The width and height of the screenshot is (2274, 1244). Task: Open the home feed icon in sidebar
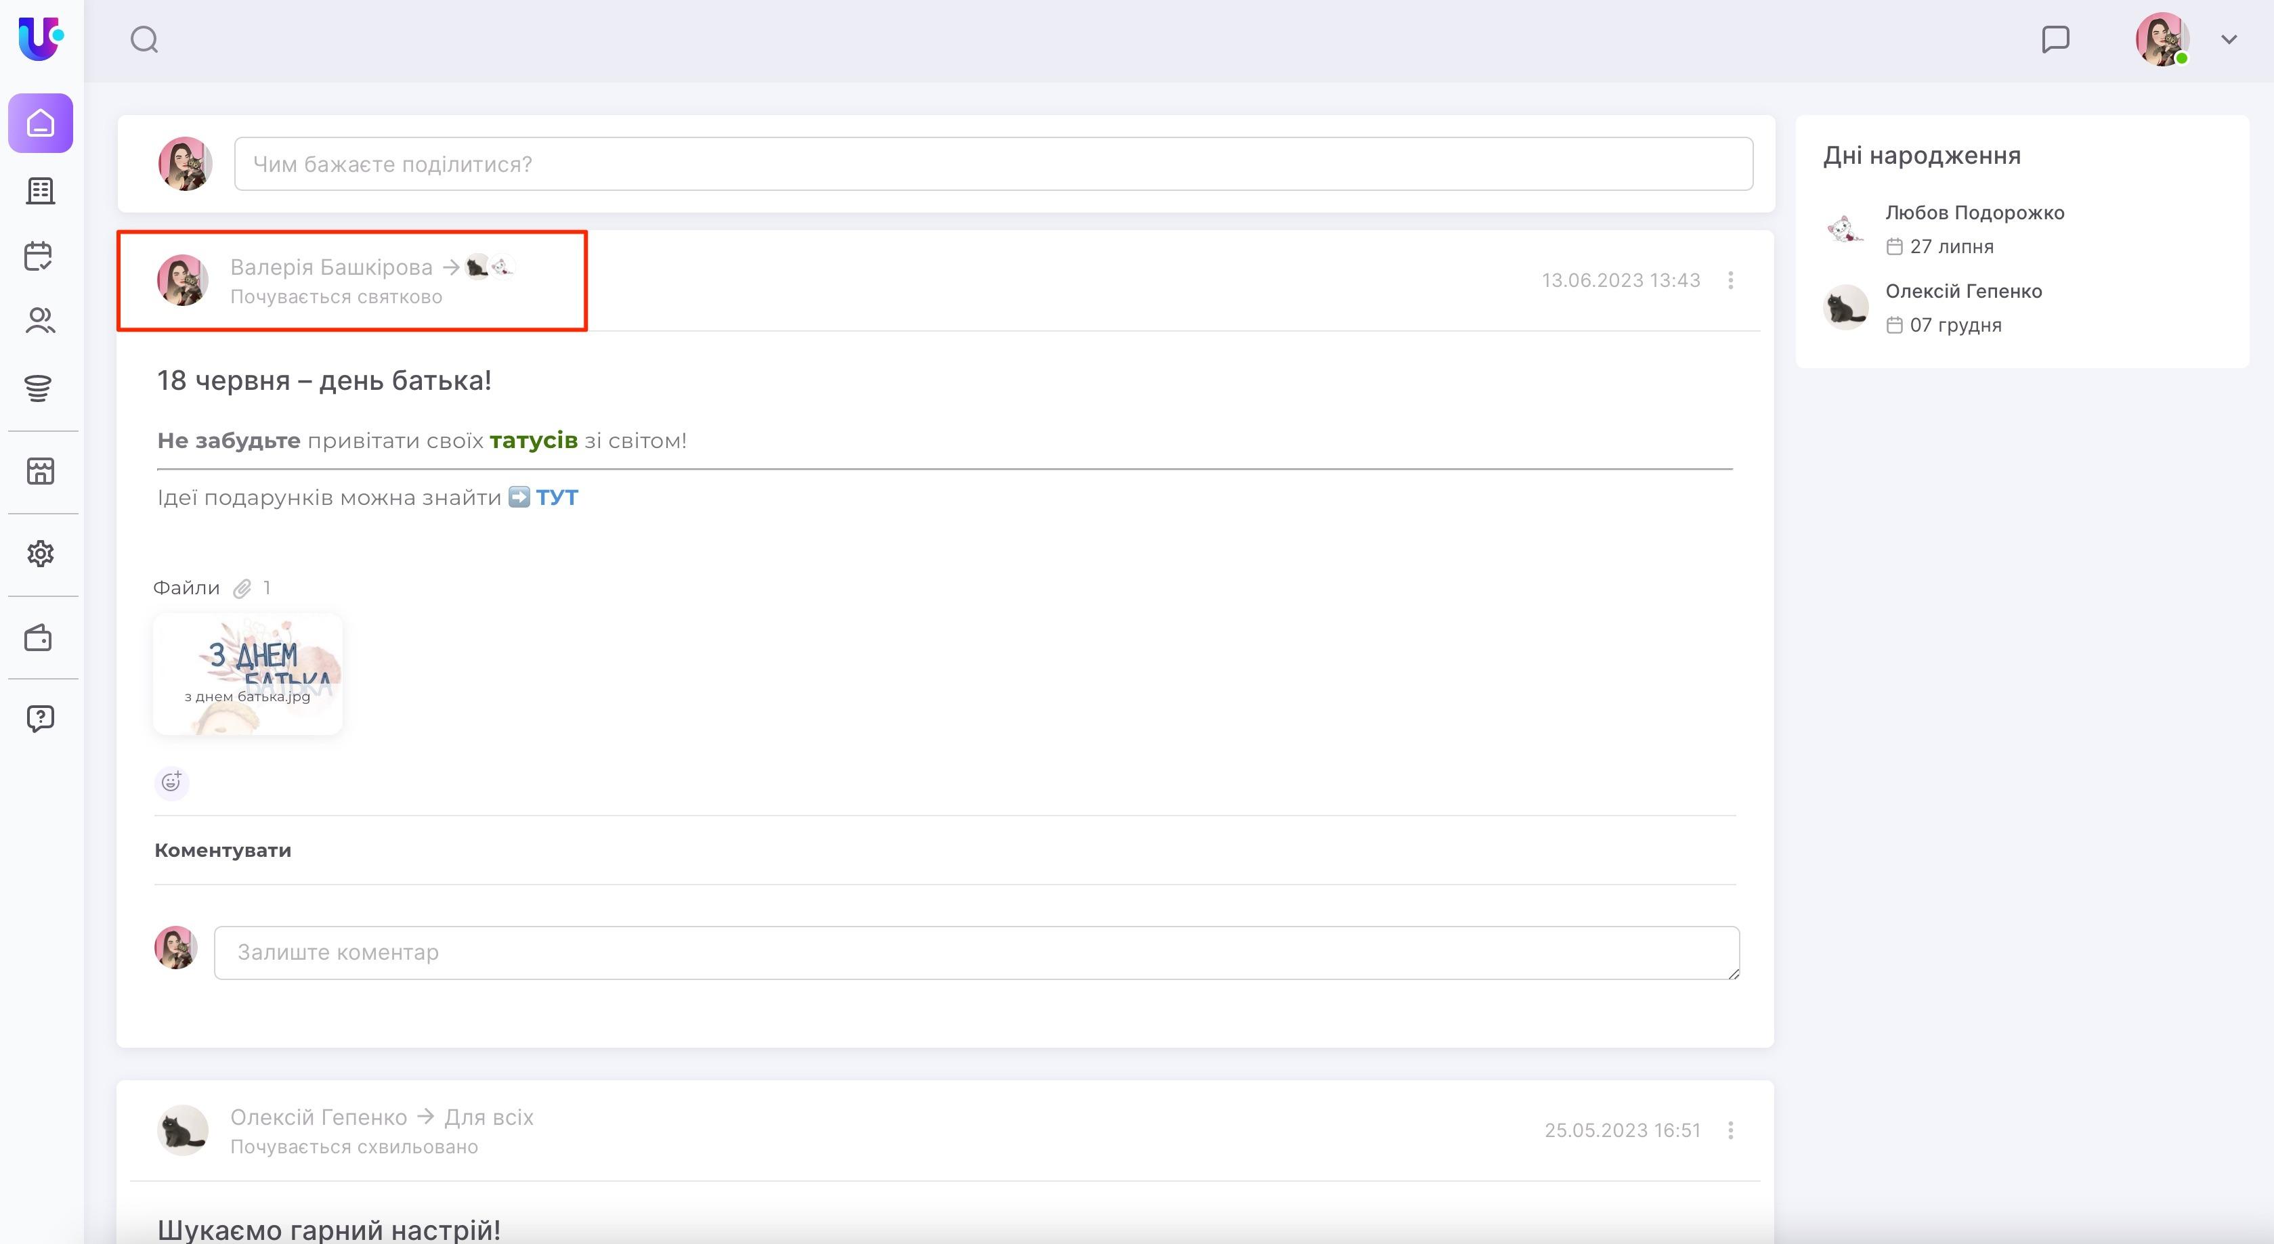[x=41, y=123]
